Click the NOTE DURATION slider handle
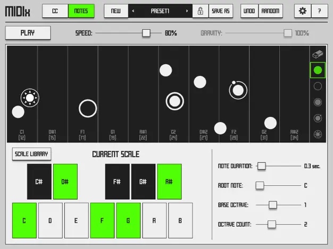Screen dimensions: 333x249 pos(262,166)
